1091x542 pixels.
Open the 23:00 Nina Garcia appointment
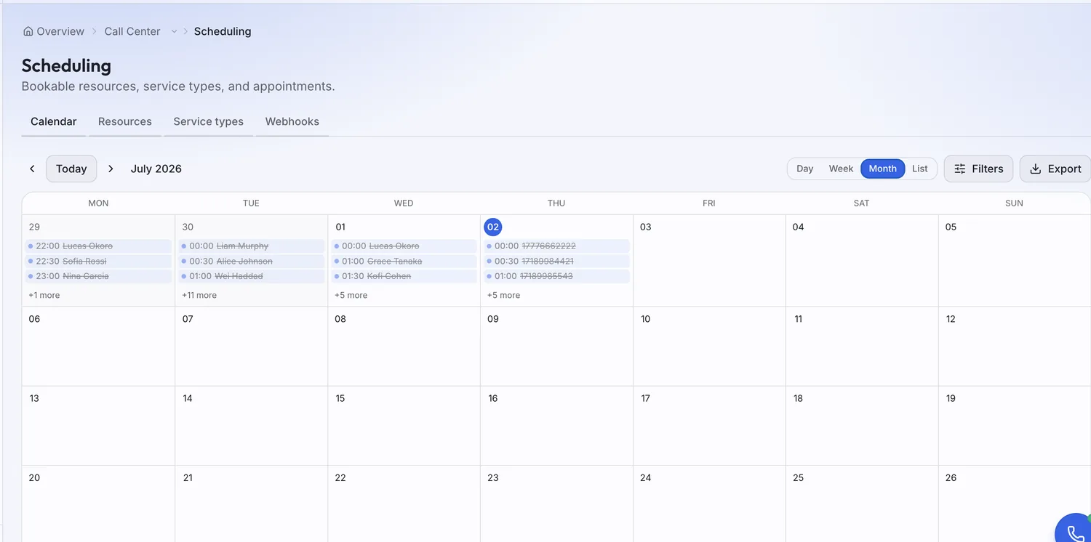(98, 277)
